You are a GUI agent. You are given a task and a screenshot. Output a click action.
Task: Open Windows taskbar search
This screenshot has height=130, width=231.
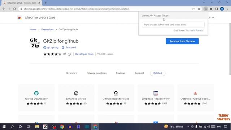pos(12,127)
